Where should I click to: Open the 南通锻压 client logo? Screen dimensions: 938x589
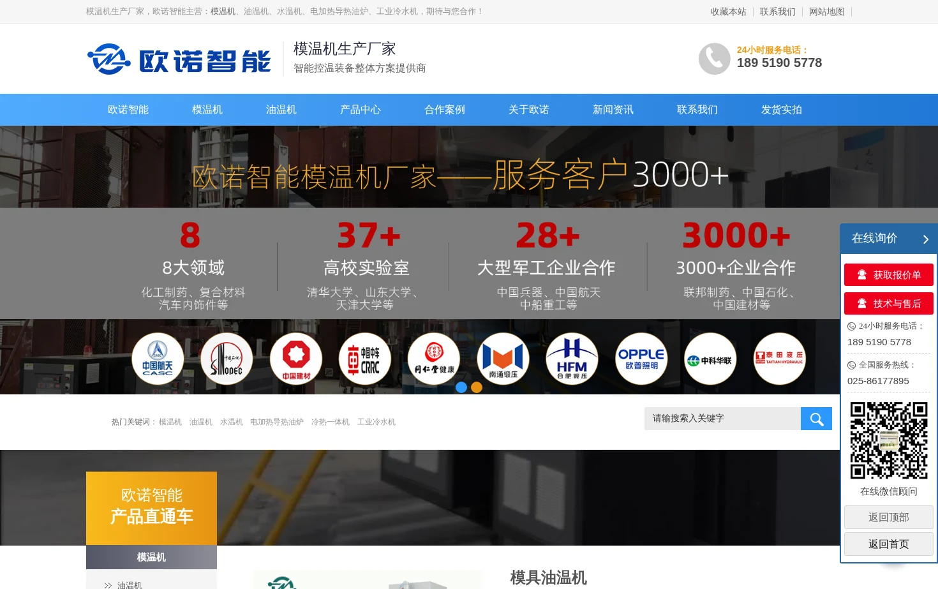click(503, 359)
